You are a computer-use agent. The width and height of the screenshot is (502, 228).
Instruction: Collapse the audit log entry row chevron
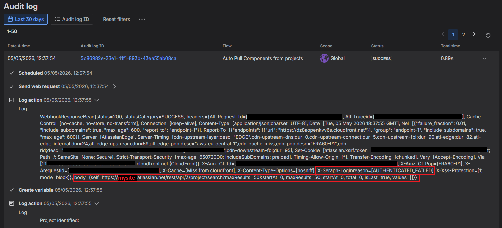[x=484, y=58]
